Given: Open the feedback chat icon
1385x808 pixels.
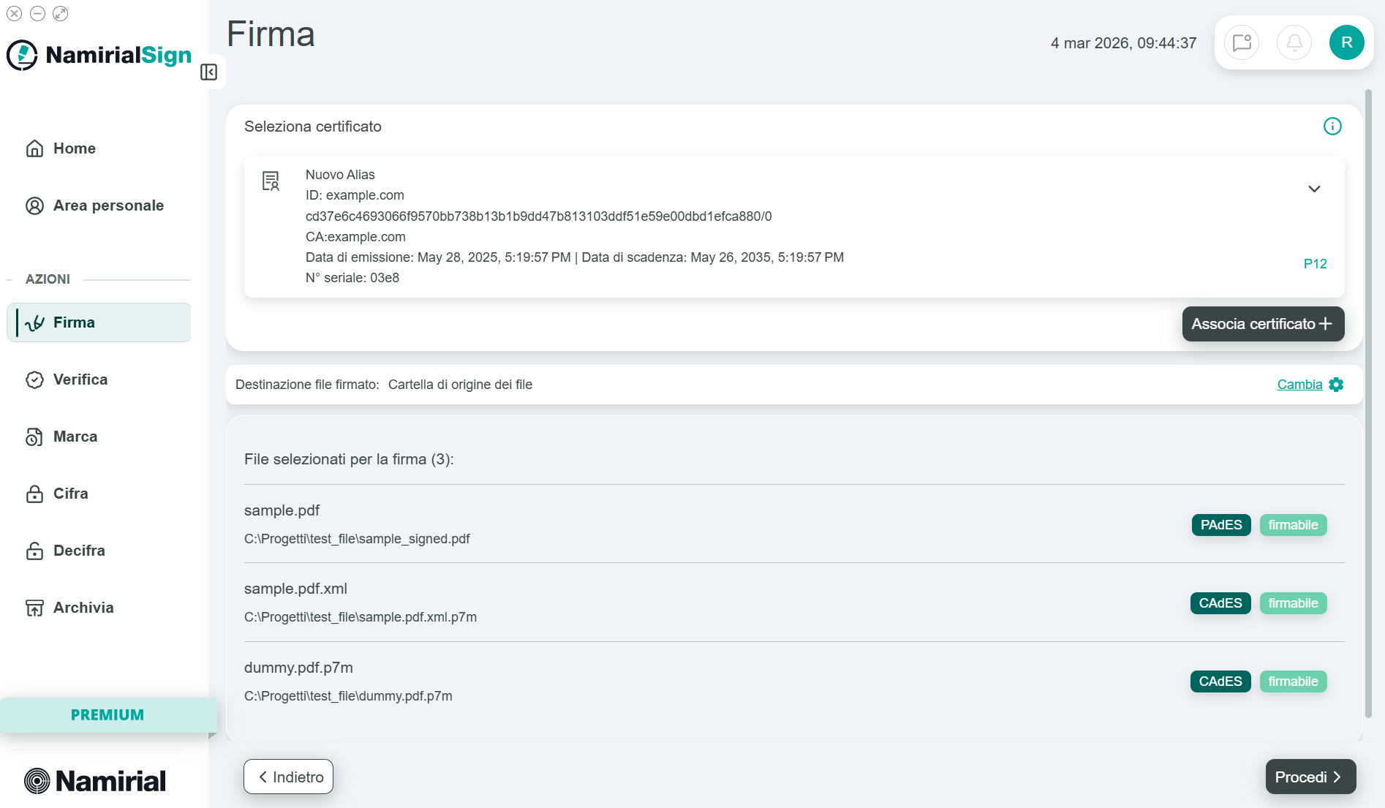Looking at the screenshot, I should tap(1242, 42).
